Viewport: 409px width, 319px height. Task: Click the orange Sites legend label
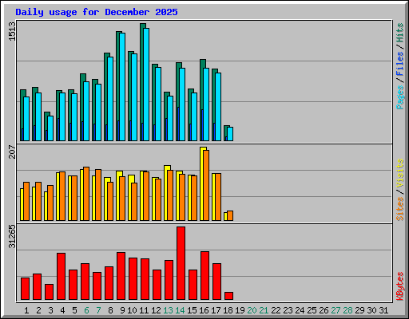click(x=400, y=209)
